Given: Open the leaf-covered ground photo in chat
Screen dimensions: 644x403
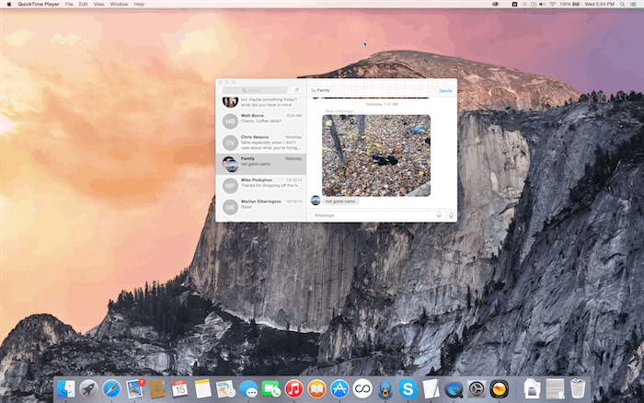Looking at the screenshot, I should coord(376,155).
